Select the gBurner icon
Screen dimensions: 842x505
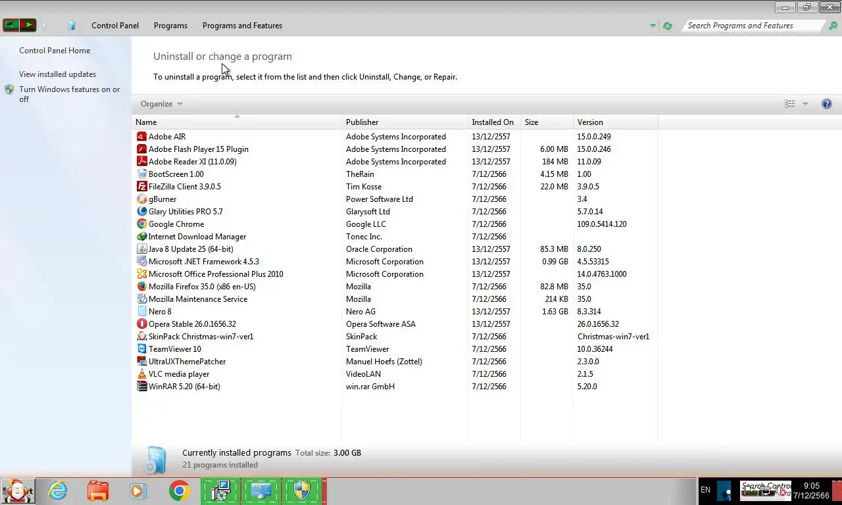point(141,199)
